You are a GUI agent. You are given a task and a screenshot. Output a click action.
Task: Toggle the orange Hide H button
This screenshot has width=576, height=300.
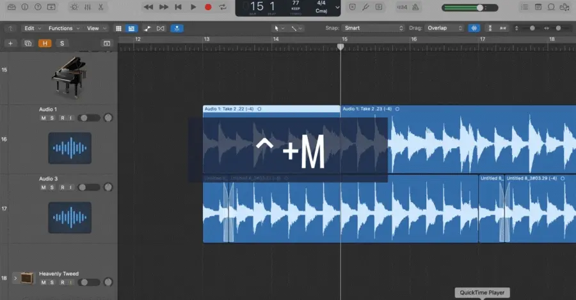45,43
